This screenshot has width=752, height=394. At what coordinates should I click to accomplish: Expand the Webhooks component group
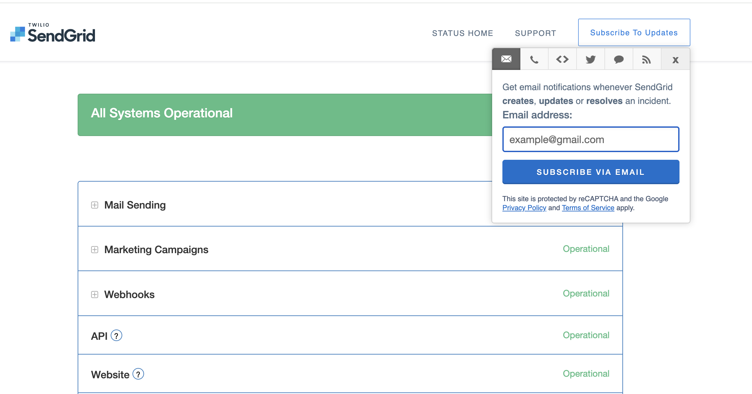coord(95,295)
